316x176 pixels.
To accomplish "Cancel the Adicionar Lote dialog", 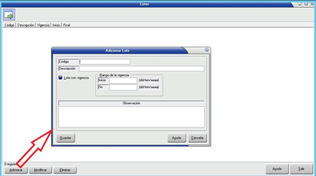I will click(x=197, y=138).
